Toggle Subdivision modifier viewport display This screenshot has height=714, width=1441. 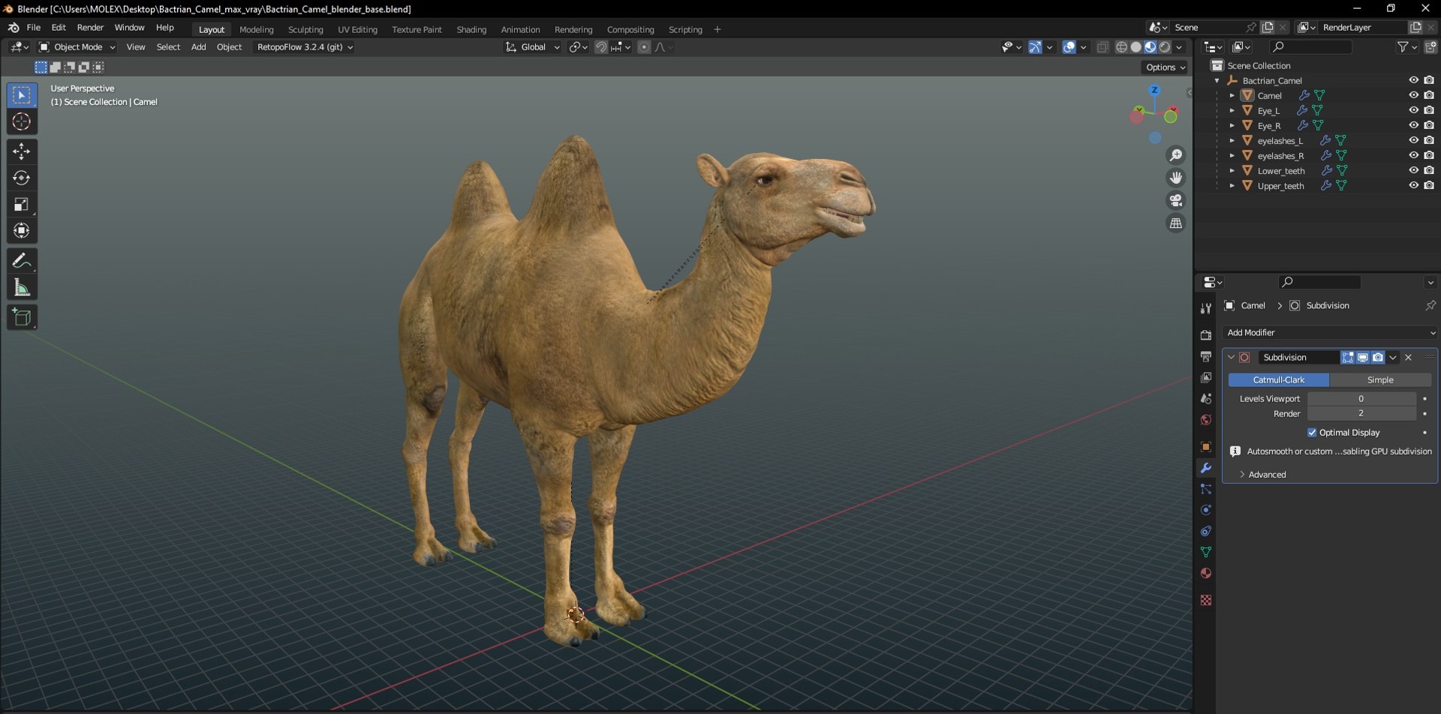(x=1362, y=357)
